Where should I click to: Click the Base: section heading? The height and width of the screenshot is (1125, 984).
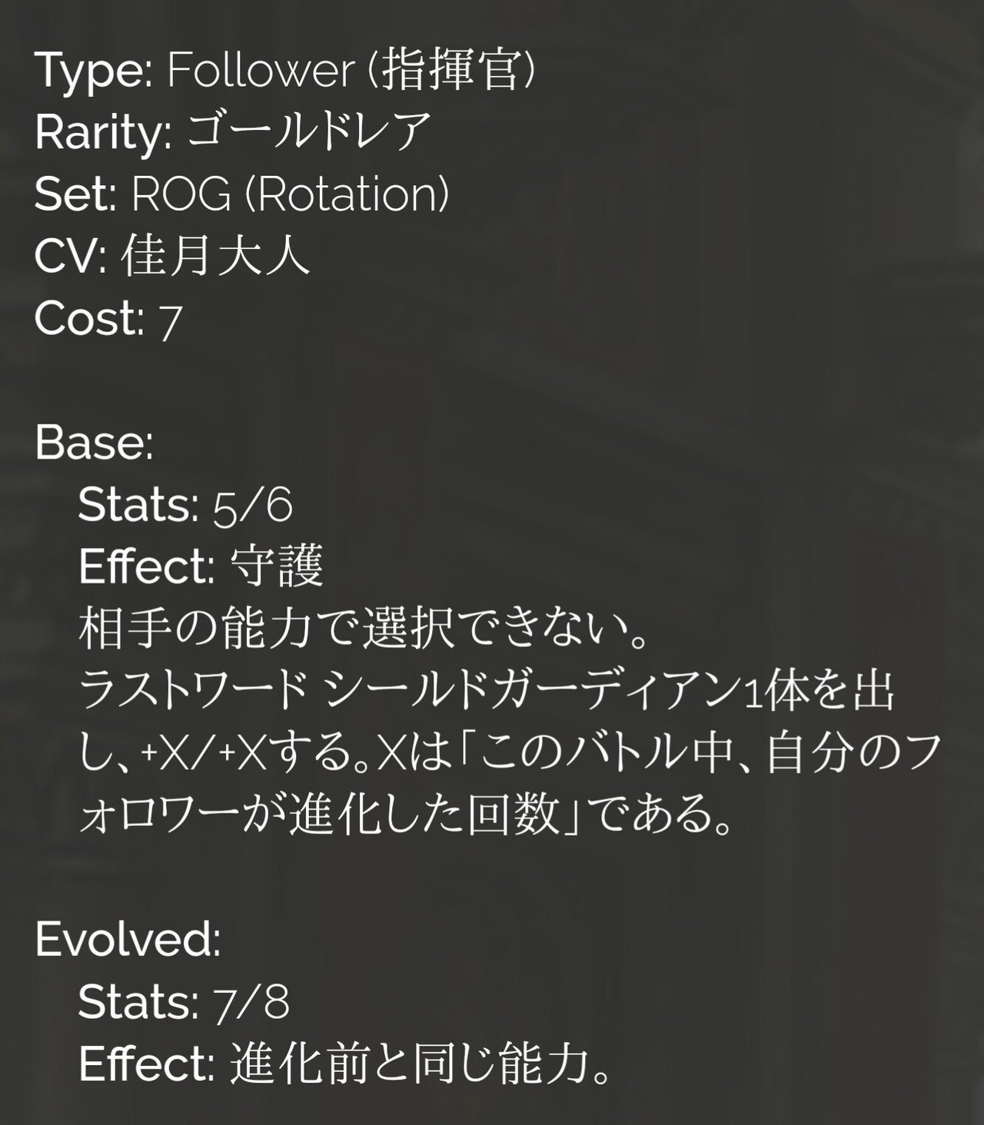pyautogui.click(x=94, y=443)
